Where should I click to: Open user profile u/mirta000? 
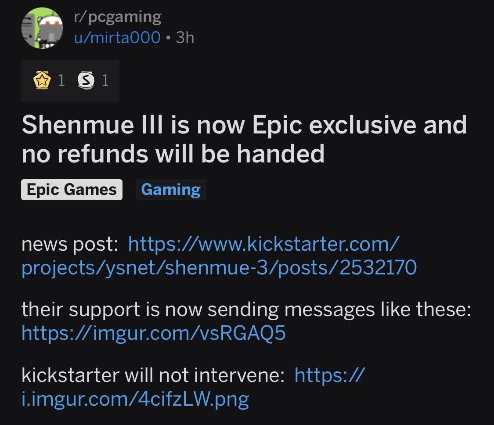click(x=117, y=38)
